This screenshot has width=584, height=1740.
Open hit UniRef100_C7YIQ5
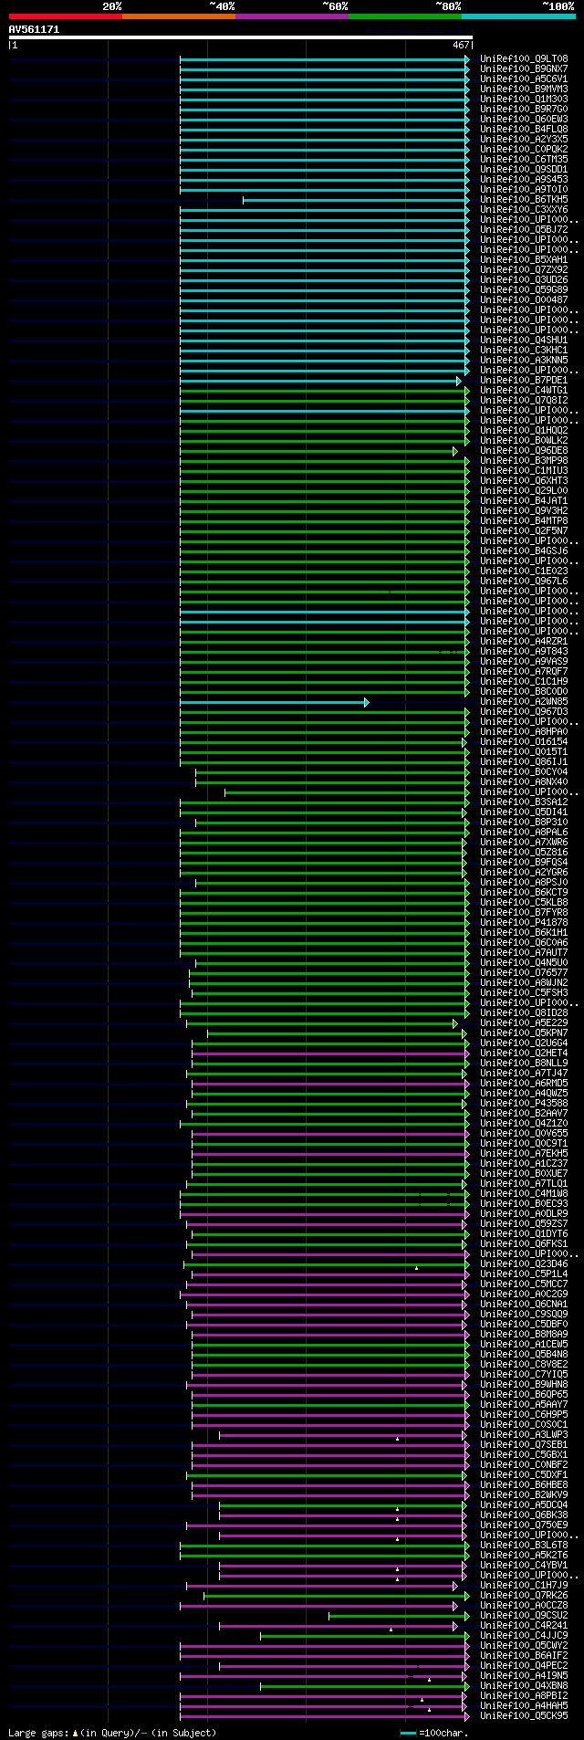[x=524, y=1374]
